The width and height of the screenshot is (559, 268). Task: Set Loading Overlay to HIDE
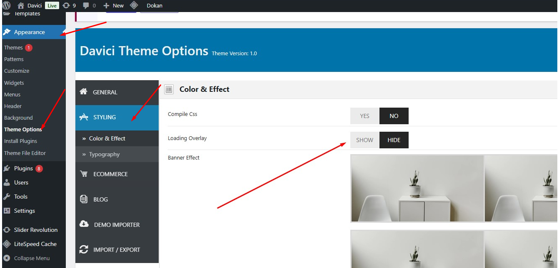[394, 140]
